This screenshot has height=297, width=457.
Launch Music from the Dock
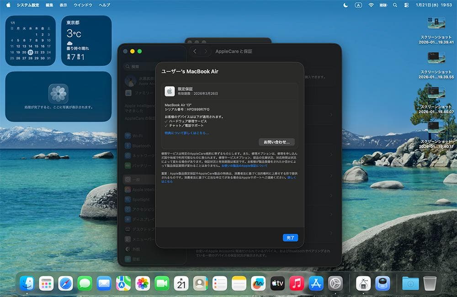tap(297, 283)
